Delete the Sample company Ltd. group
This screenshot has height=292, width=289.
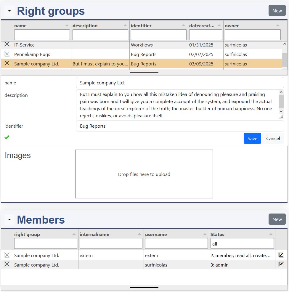coord(7,64)
